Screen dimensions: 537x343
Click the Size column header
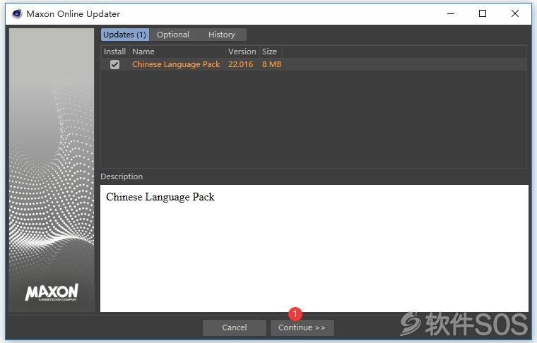coord(269,52)
